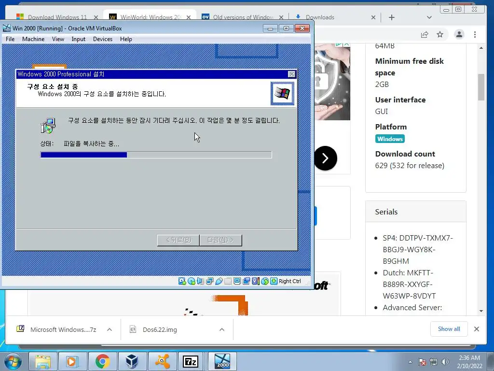The image size is (494, 371).
Task: Switch to Download Windows 11 tab
Action: tap(57, 17)
